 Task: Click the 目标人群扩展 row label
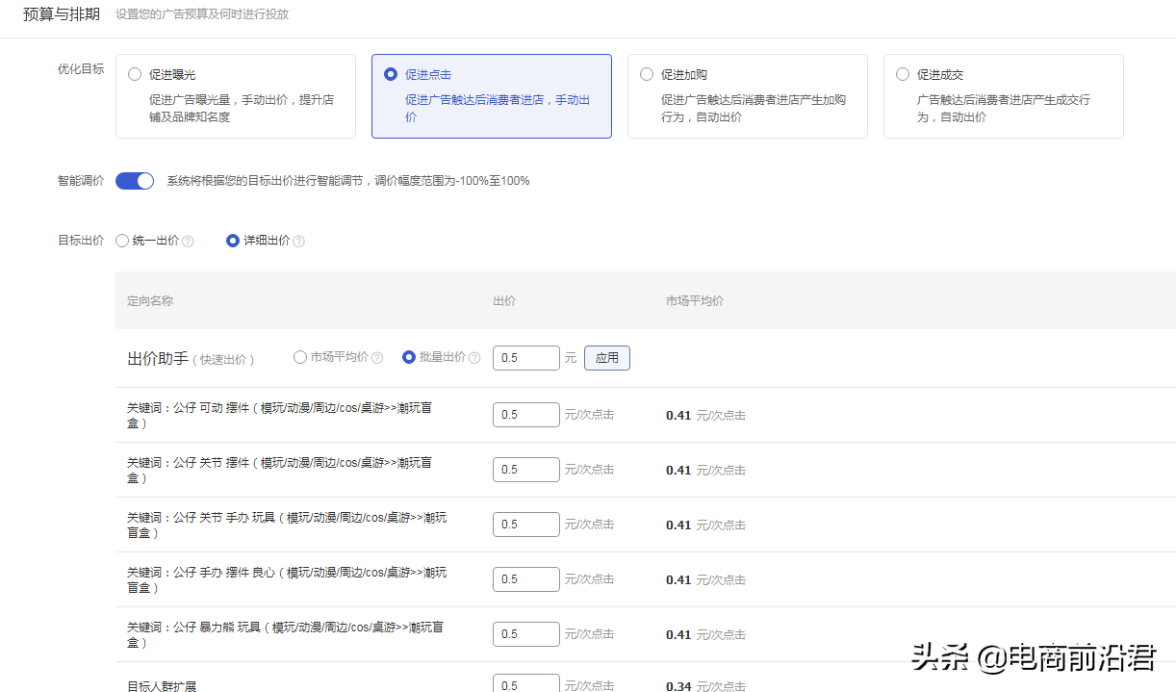click(162, 686)
